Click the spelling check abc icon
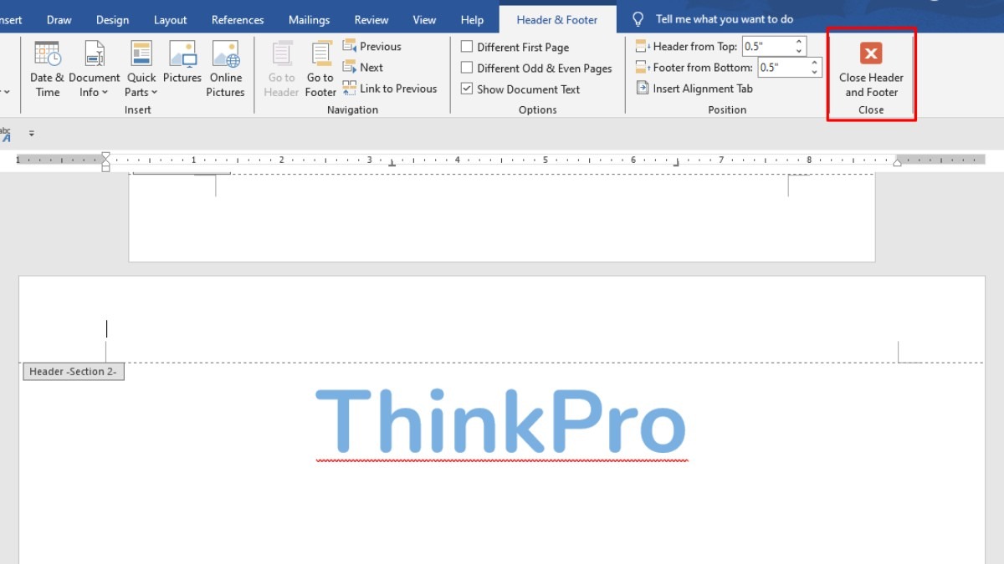1004x564 pixels. point(6,134)
